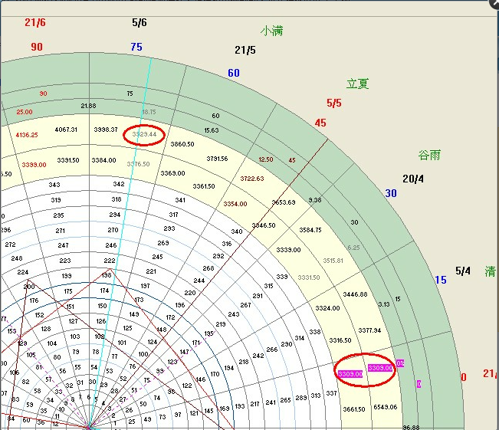Select the 5/4 date label
Image resolution: width=499 pixels, height=430 pixels.
click(x=463, y=271)
